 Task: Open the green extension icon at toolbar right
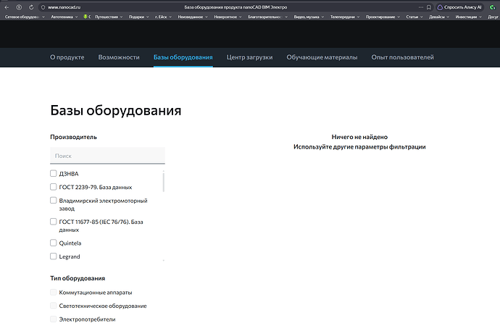pos(493,7)
